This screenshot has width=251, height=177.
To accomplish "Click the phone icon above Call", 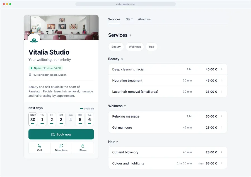I will tap(39, 146).
